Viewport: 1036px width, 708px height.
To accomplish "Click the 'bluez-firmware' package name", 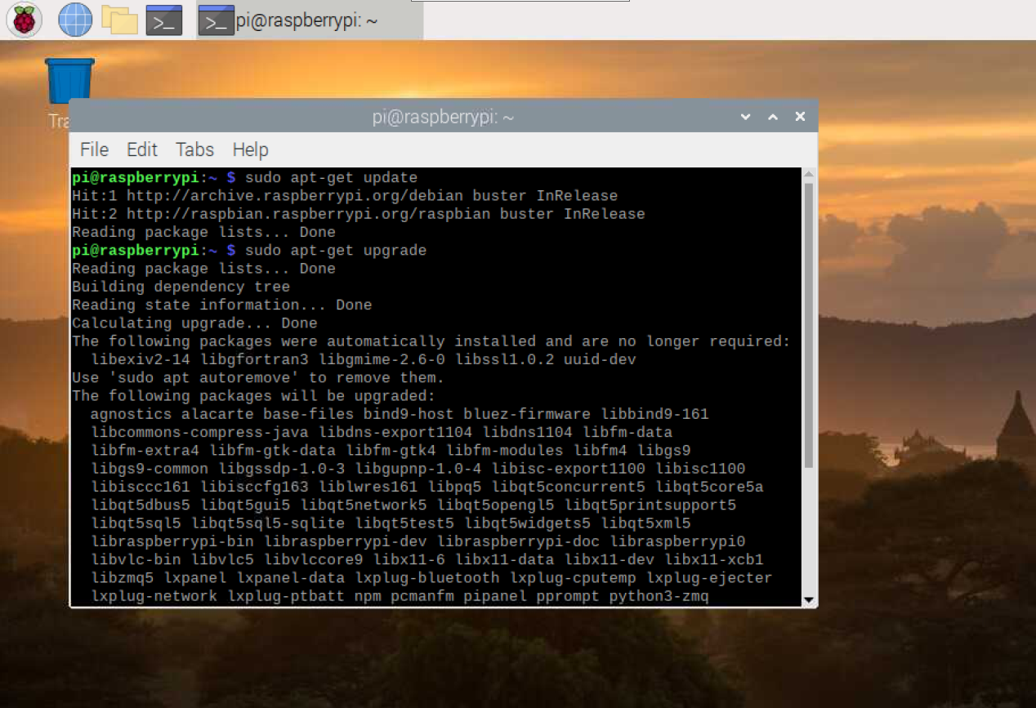I will pos(526,414).
